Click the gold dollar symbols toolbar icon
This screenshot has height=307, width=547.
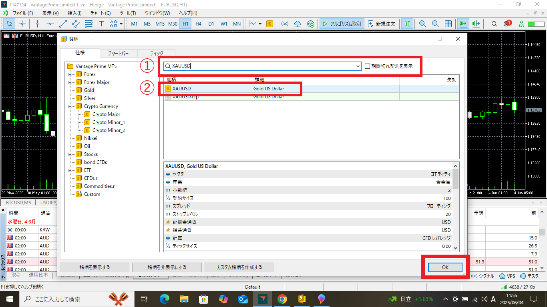click(270, 24)
